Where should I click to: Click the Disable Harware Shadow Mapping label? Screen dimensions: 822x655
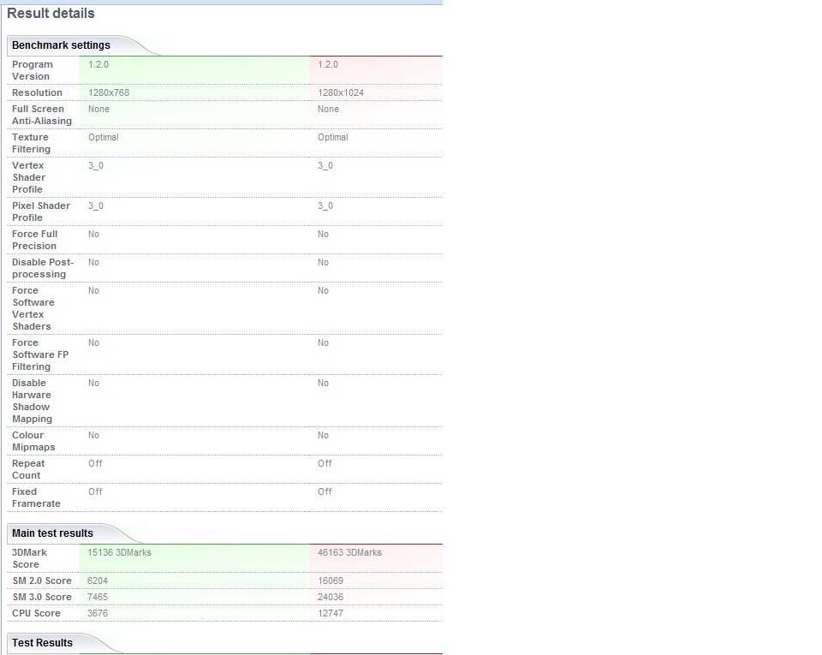coord(32,401)
